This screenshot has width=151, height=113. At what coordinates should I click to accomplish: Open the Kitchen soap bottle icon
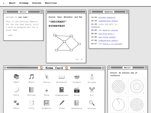point(92,77)
